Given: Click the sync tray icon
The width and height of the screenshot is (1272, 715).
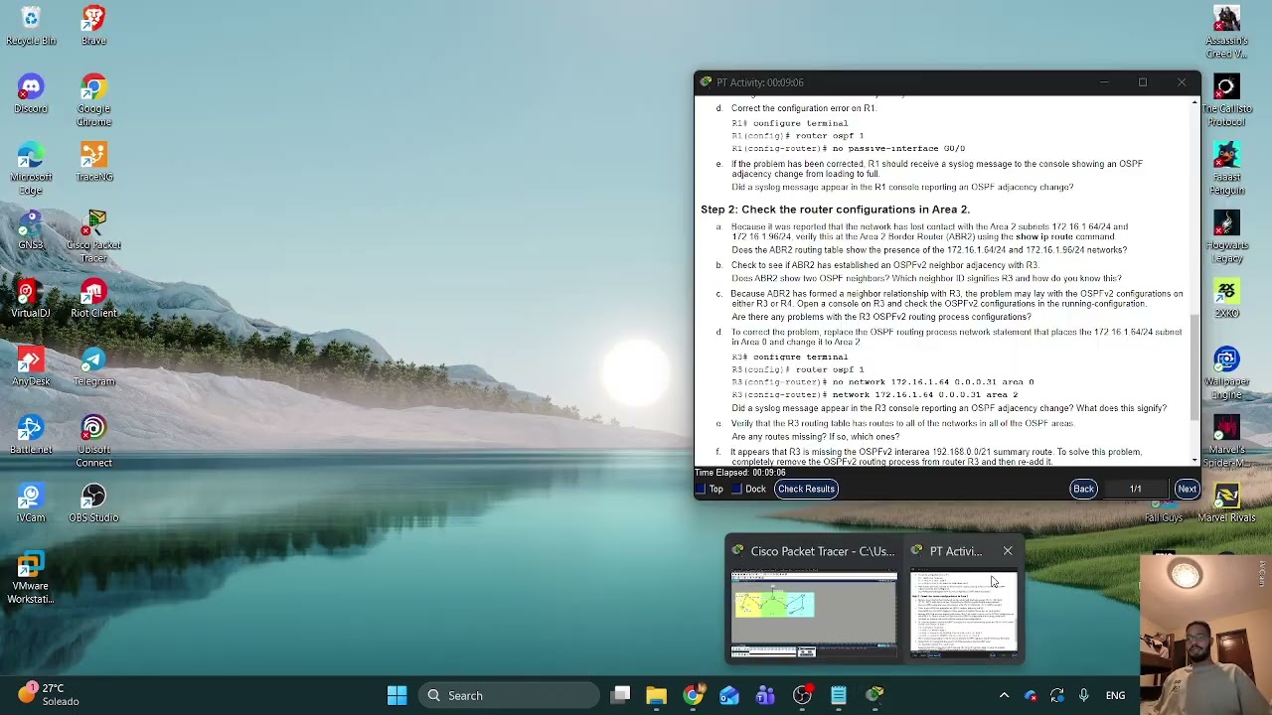Looking at the screenshot, I should click(1056, 695).
